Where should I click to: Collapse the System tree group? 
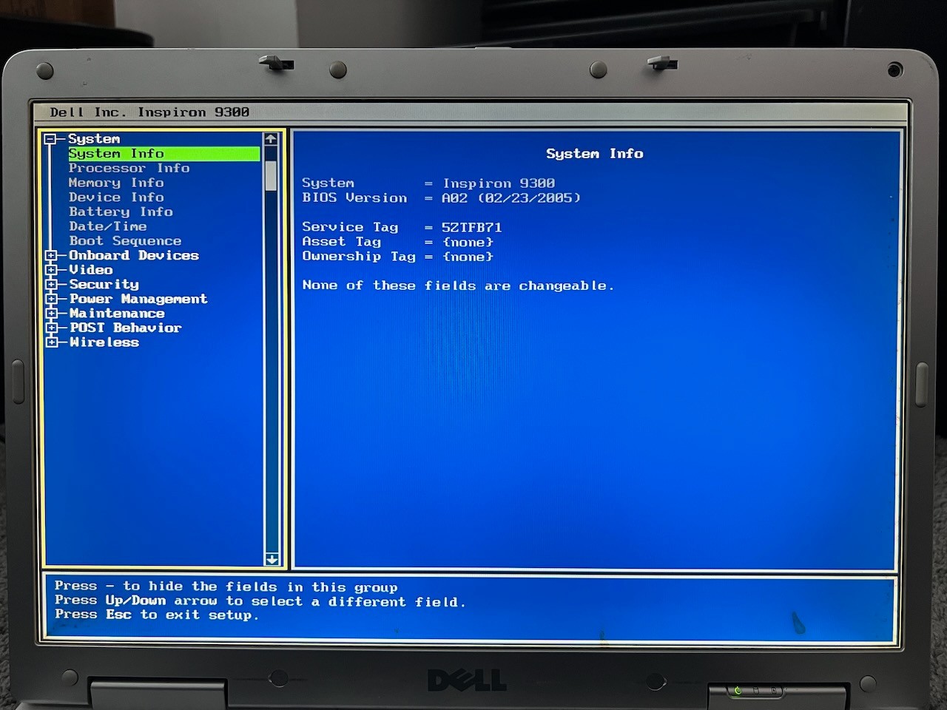tap(50, 139)
